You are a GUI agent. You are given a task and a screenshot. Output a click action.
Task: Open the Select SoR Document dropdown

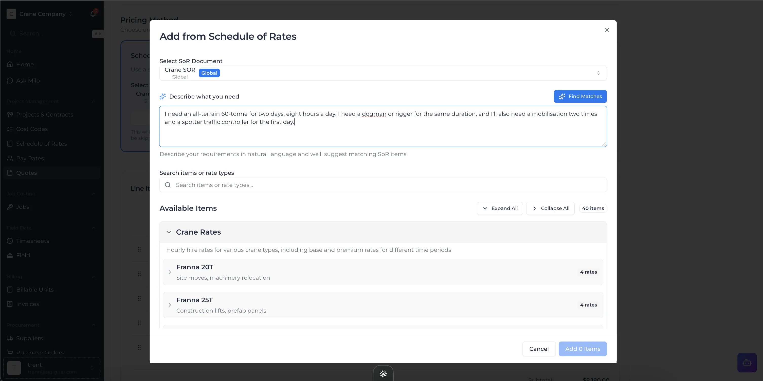(383, 73)
